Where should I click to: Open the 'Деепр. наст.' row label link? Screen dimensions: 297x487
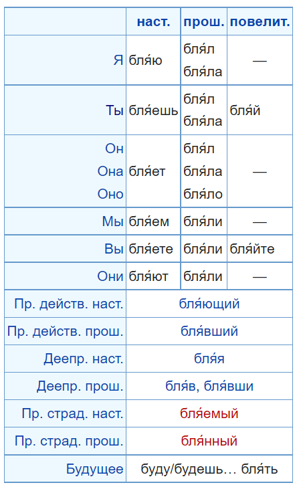(83, 359)
